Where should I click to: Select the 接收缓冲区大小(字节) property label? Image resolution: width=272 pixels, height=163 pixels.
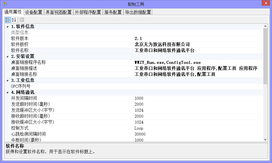coord(33,122)
